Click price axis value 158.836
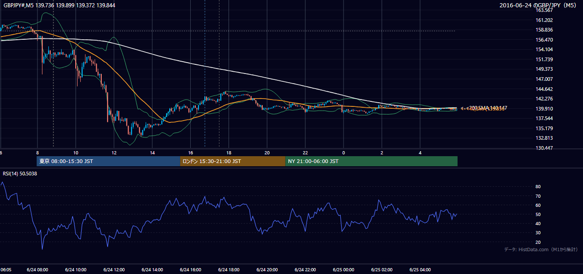The image size is (583, 274). coord(544,30)
